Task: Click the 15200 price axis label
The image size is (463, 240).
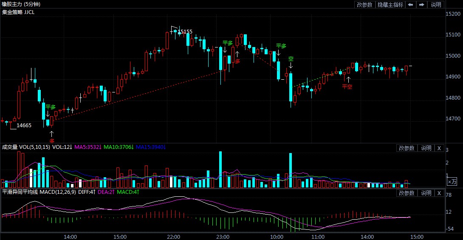Action: (453, 14)
